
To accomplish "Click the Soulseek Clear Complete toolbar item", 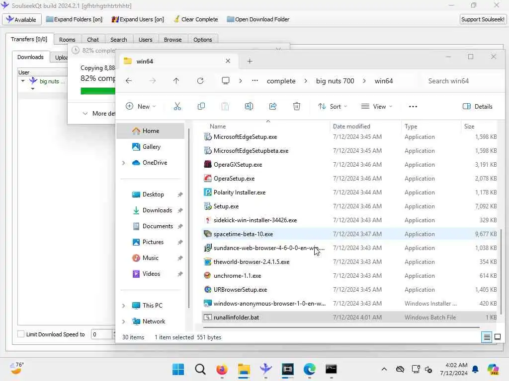I will tap(196, 19).
